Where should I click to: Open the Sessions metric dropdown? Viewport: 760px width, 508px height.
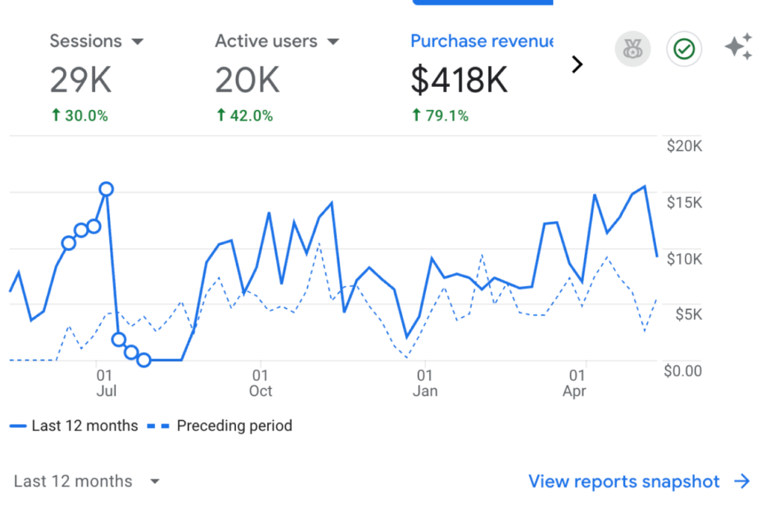(137, 42)
